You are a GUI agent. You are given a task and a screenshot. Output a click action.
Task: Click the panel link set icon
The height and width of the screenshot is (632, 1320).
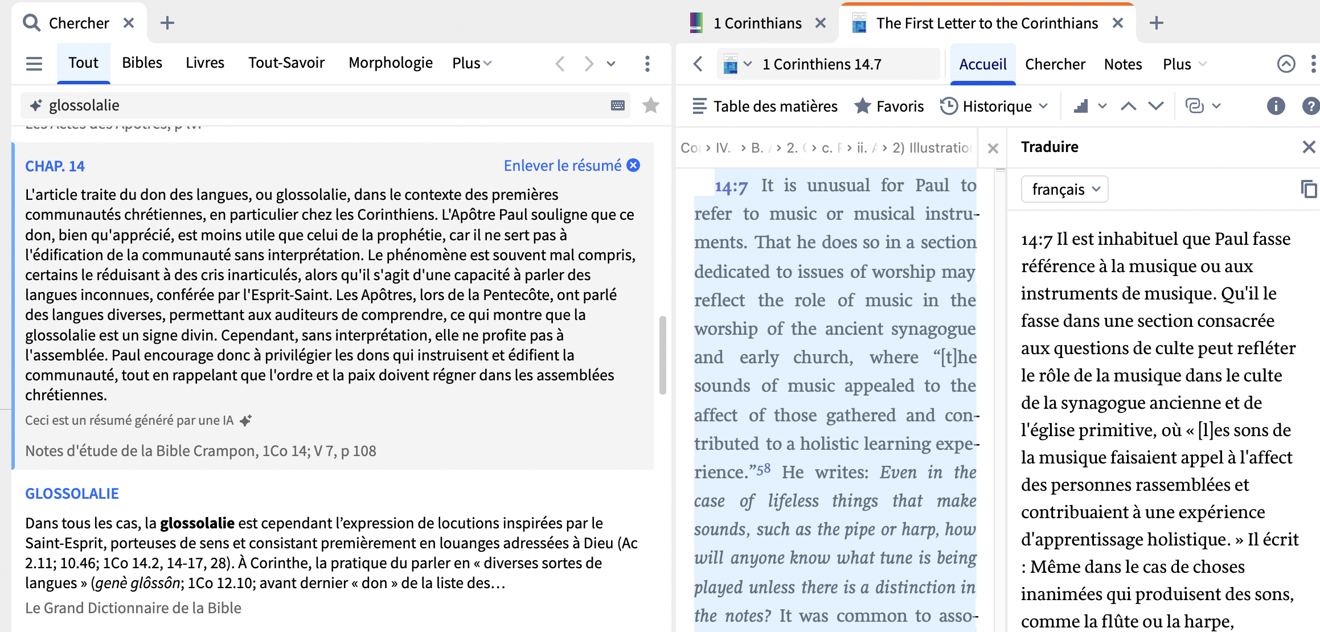point(1195,106)
